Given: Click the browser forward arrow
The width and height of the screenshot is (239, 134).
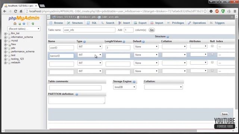Looking at the screenshot, I should [x=10, y=11].
